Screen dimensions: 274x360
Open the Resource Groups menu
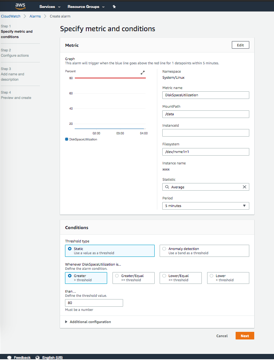(86, 7)
